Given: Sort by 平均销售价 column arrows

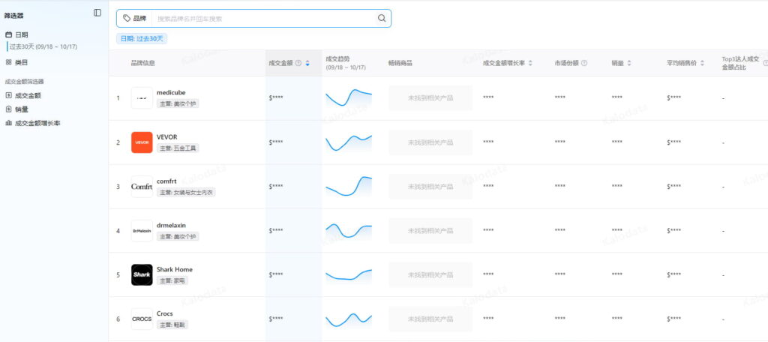Looking at the screenshot, I should [x=702, y=63].
